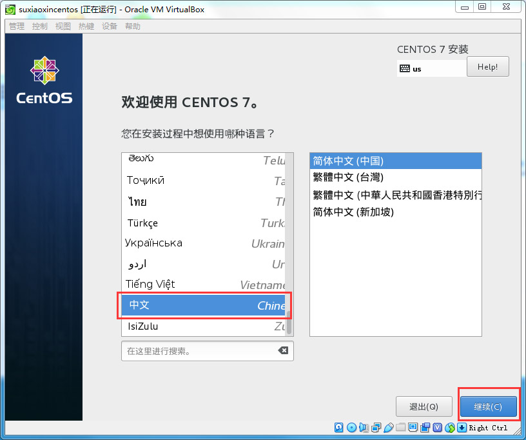Viewport: 526px width, 440px height.
Task: Clear the language search box with the X icon
Action: (283, 350)
